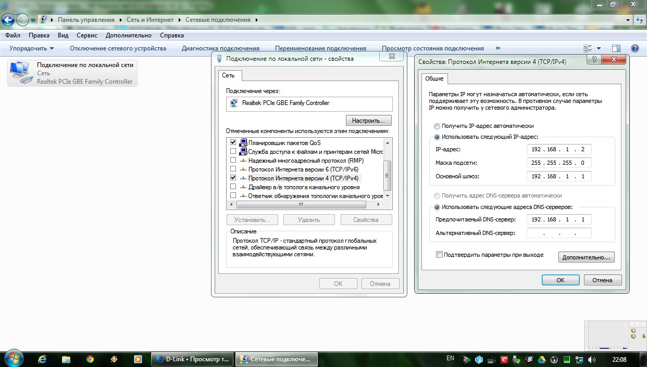Open the 'Вид' menu
The width and height of the screenshot is (647, 367).
(63, 35)
